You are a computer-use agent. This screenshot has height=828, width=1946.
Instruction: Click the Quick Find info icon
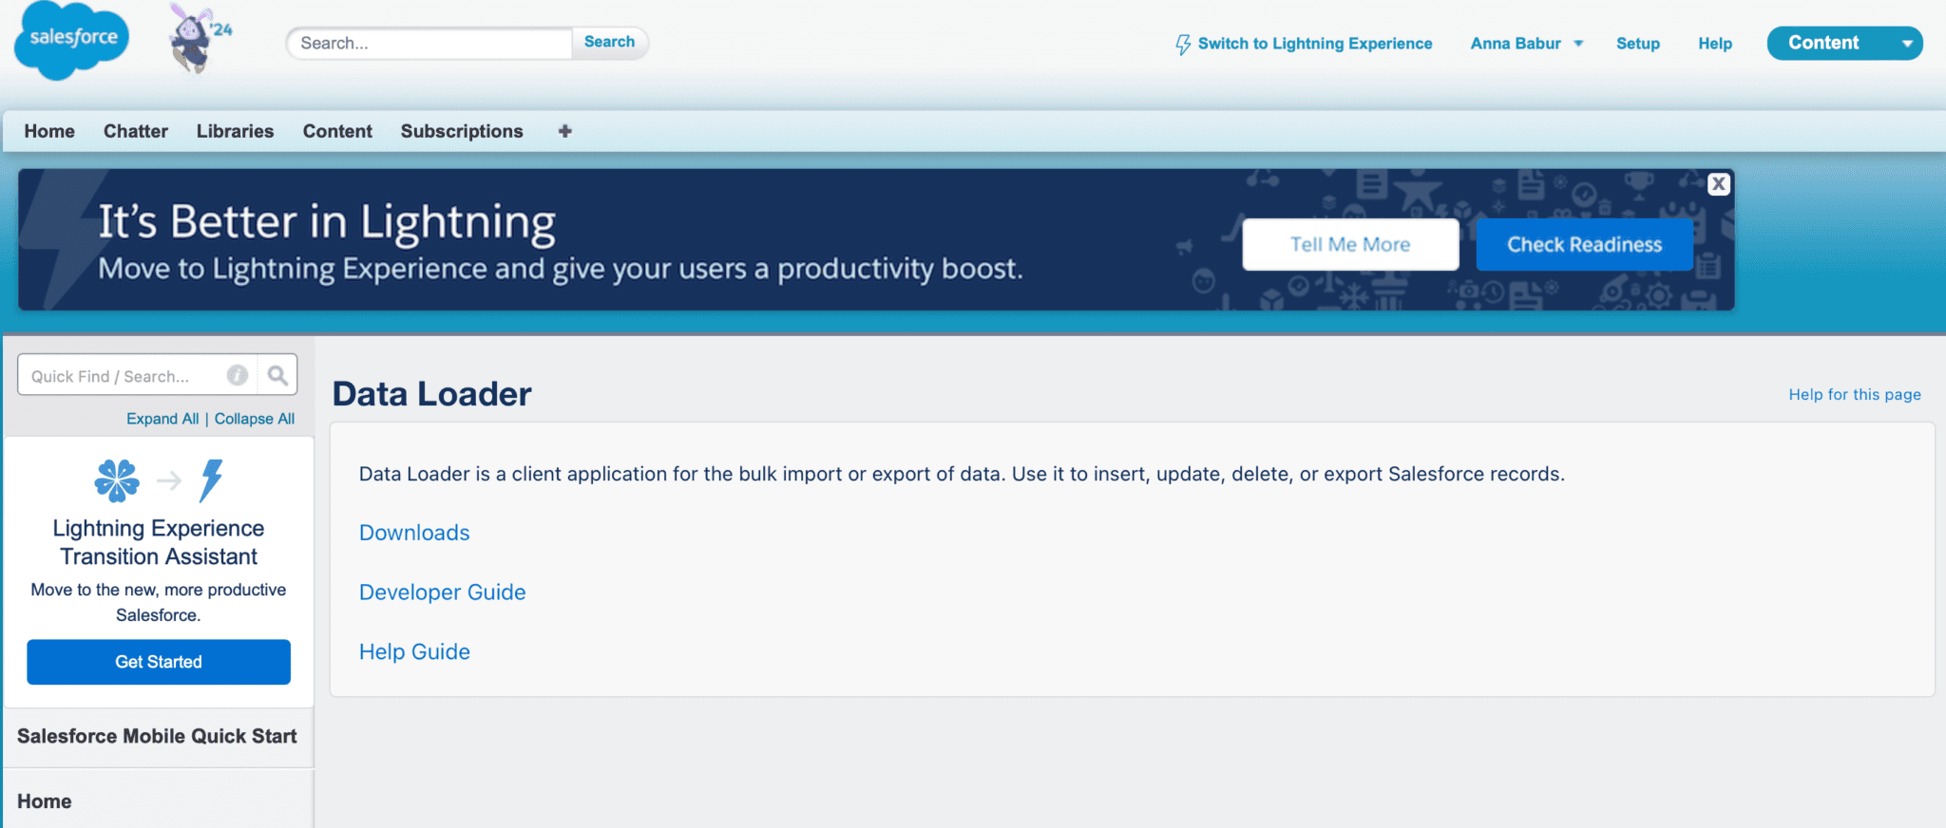click(238, 376)
